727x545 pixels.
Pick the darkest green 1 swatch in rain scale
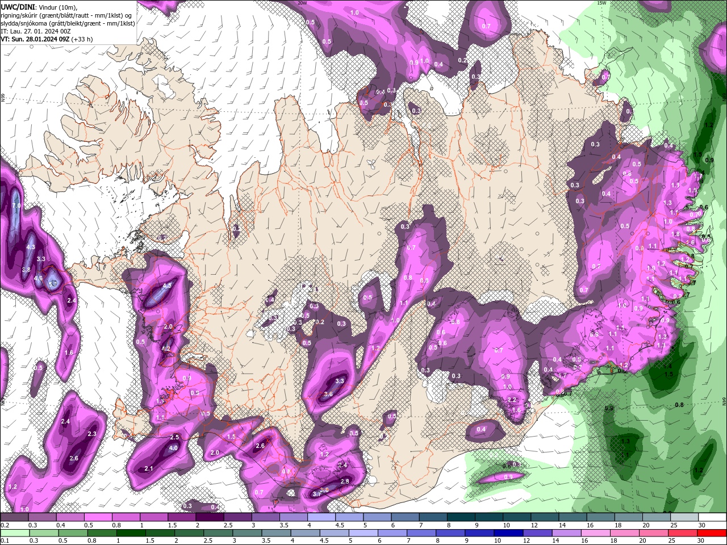(130, 533)
